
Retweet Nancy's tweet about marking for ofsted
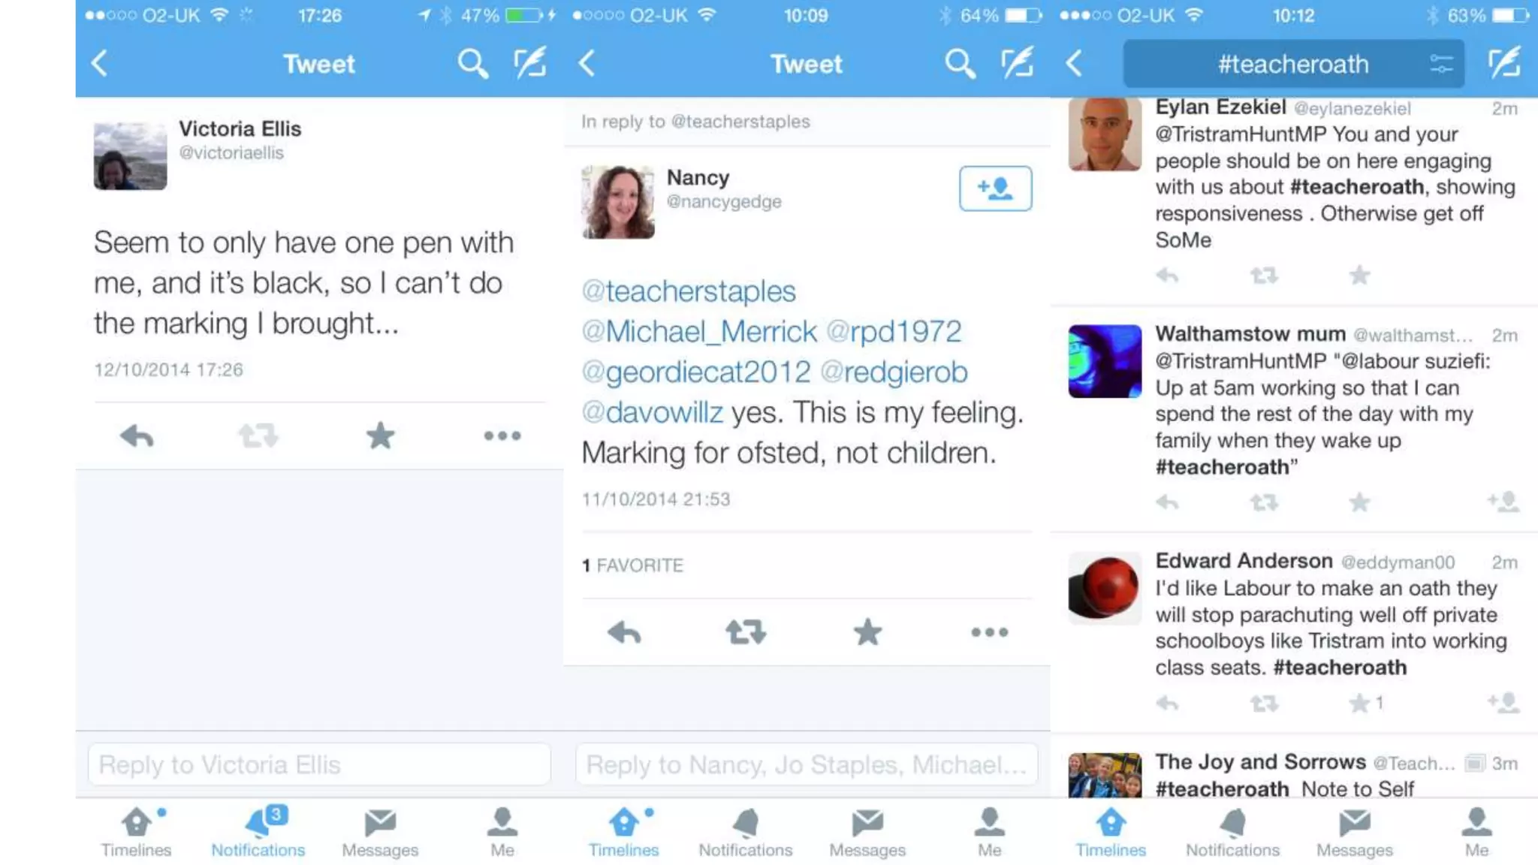[746, 632]
